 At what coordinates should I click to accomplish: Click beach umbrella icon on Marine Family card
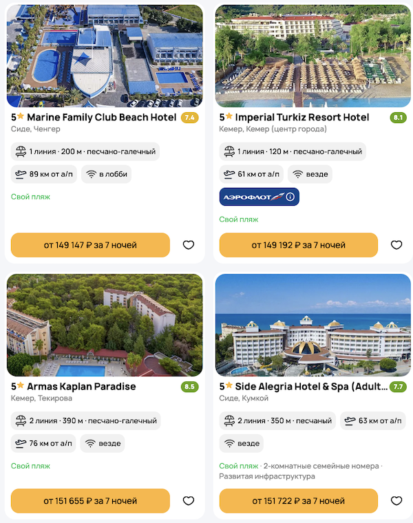tap(21, 151)
